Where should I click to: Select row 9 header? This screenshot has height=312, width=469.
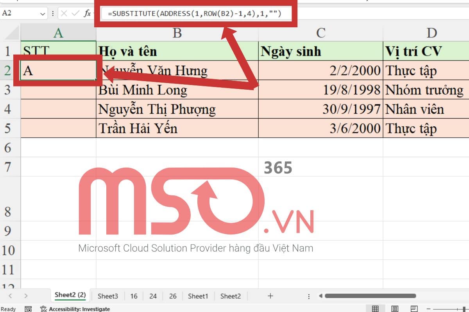pyautogui.click(x=10, y=231)
